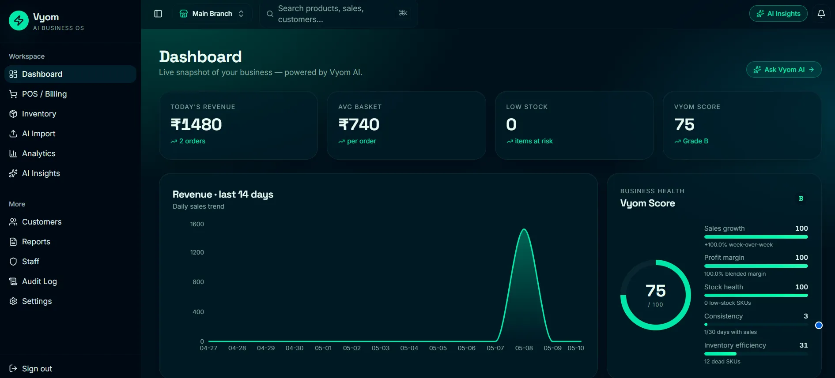Viewport: 835px width, 378px height.
Task: Click the command-K shortcut badge
Action: point(403,13)
